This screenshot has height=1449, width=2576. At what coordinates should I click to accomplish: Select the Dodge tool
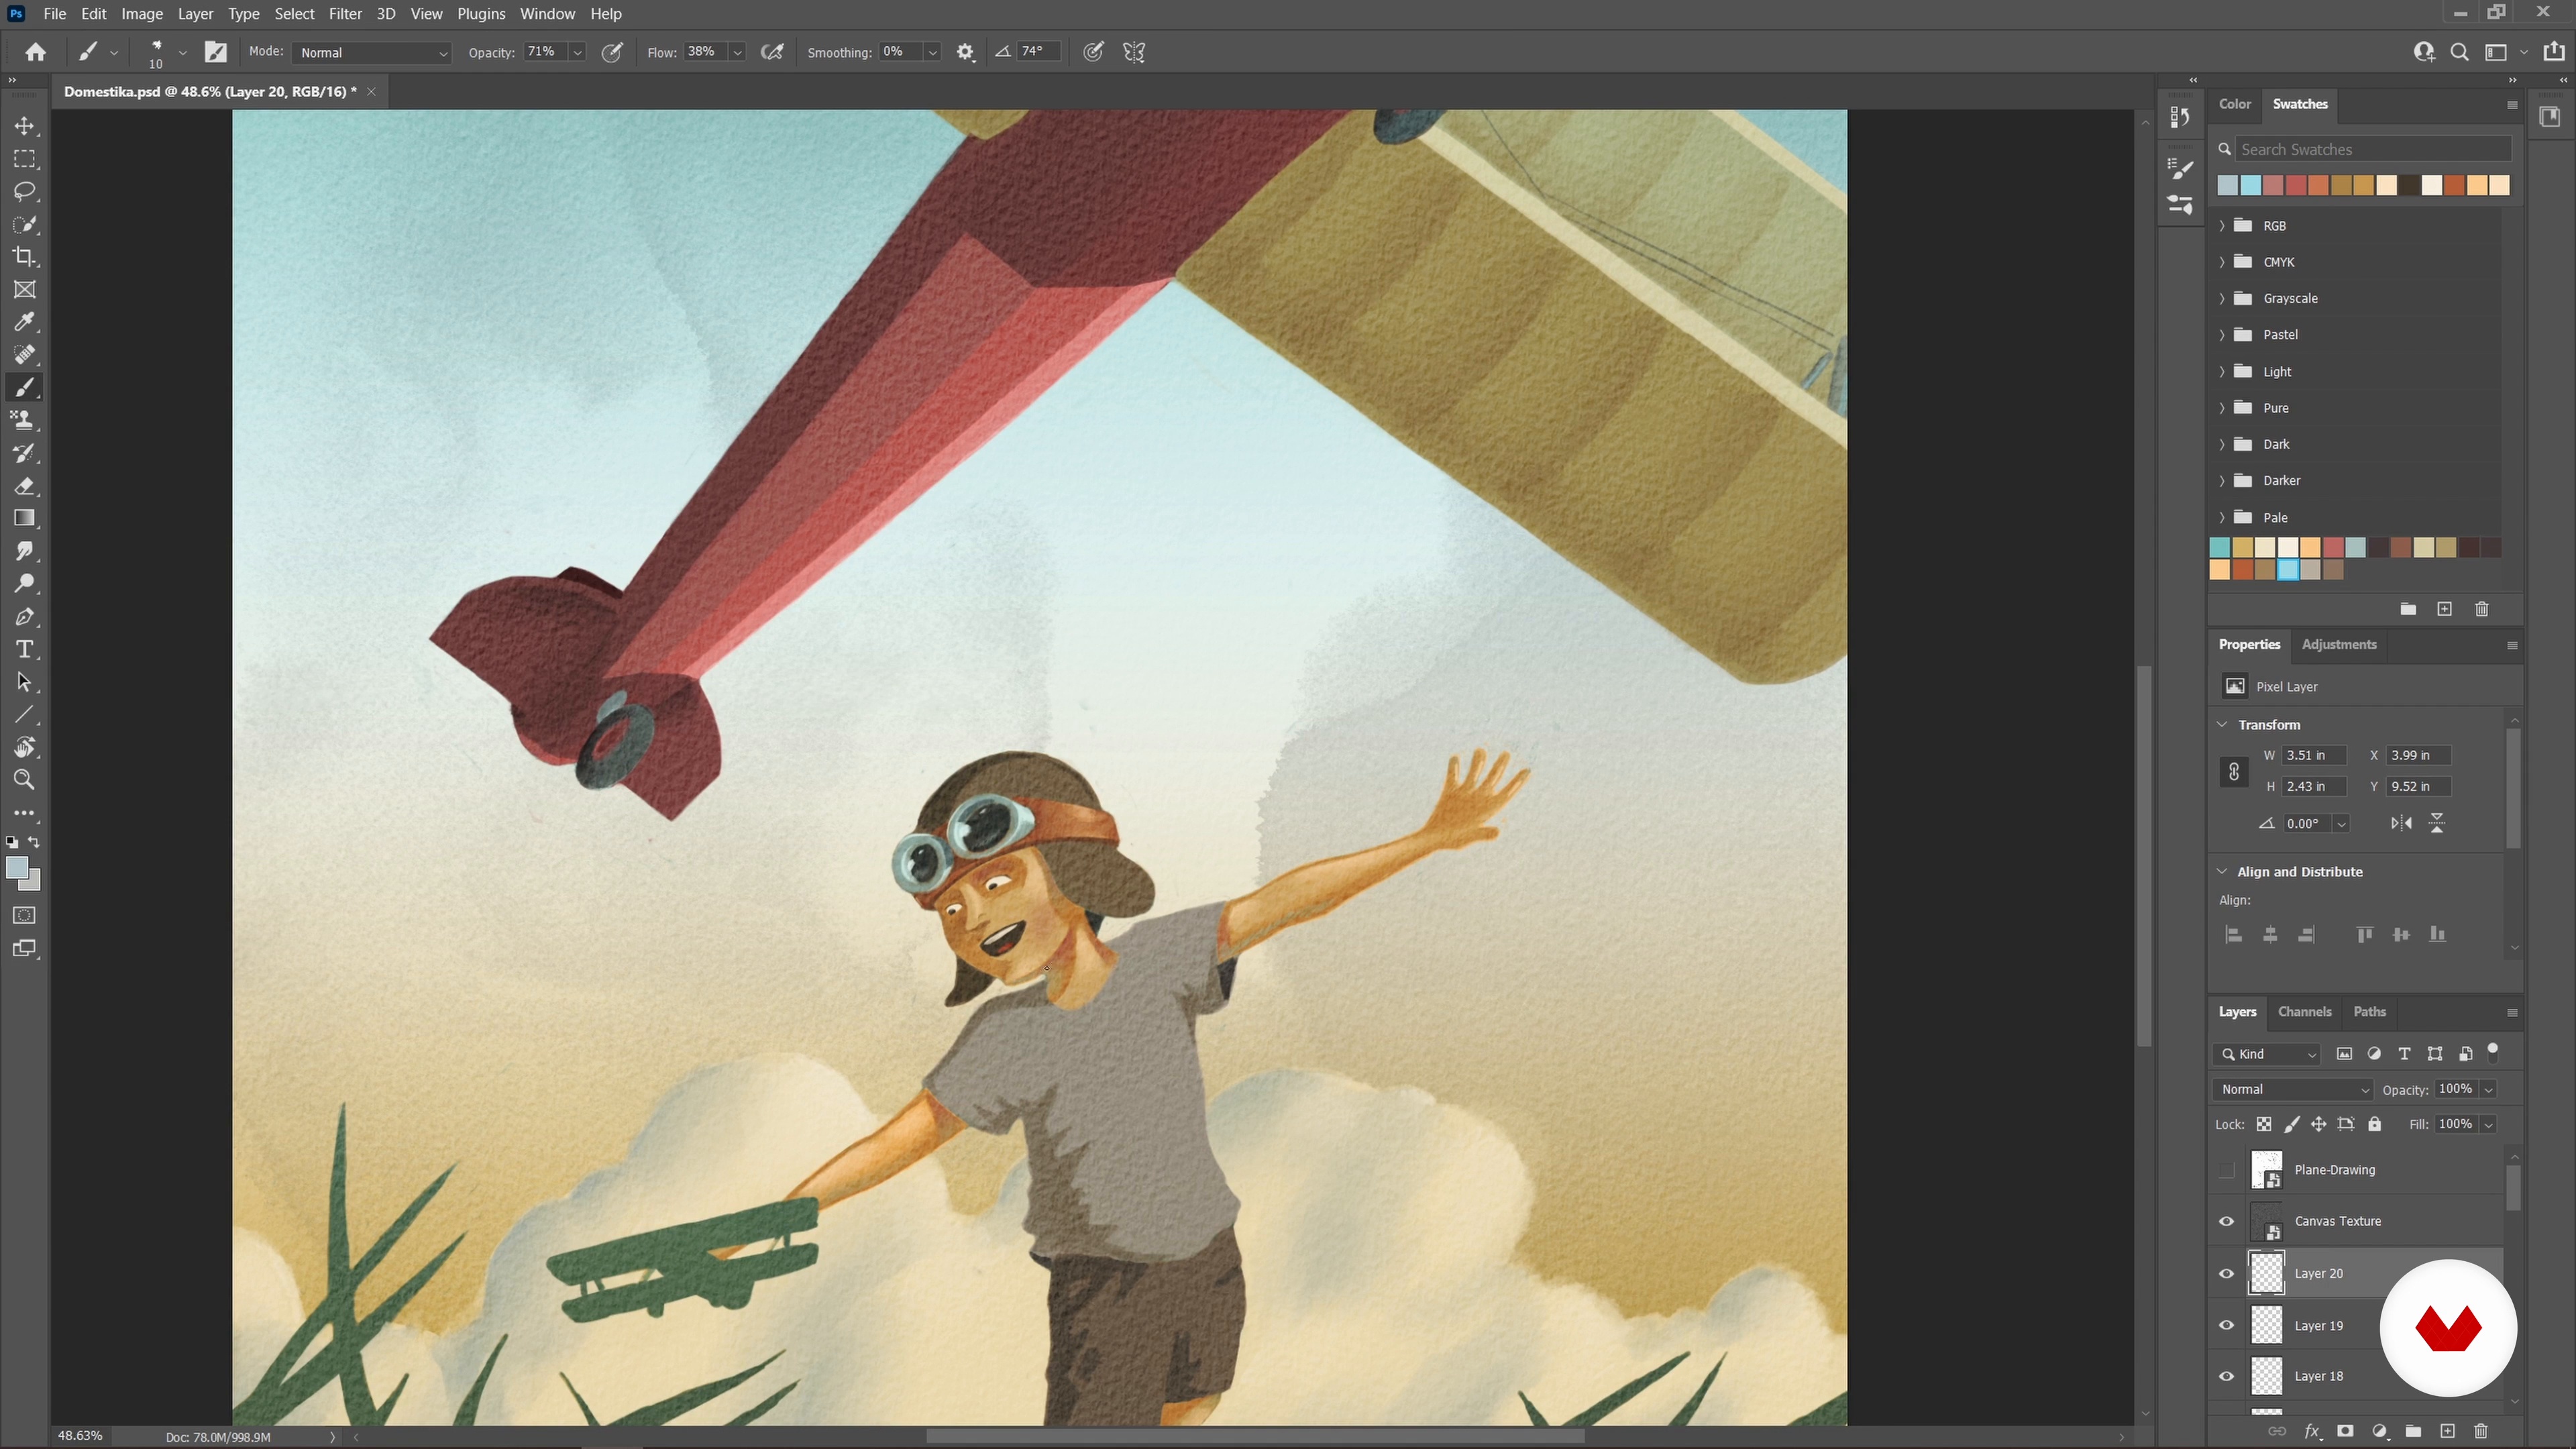(25, 584)
